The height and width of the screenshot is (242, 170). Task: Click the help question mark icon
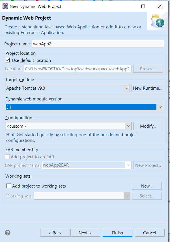tap(8, 233)
